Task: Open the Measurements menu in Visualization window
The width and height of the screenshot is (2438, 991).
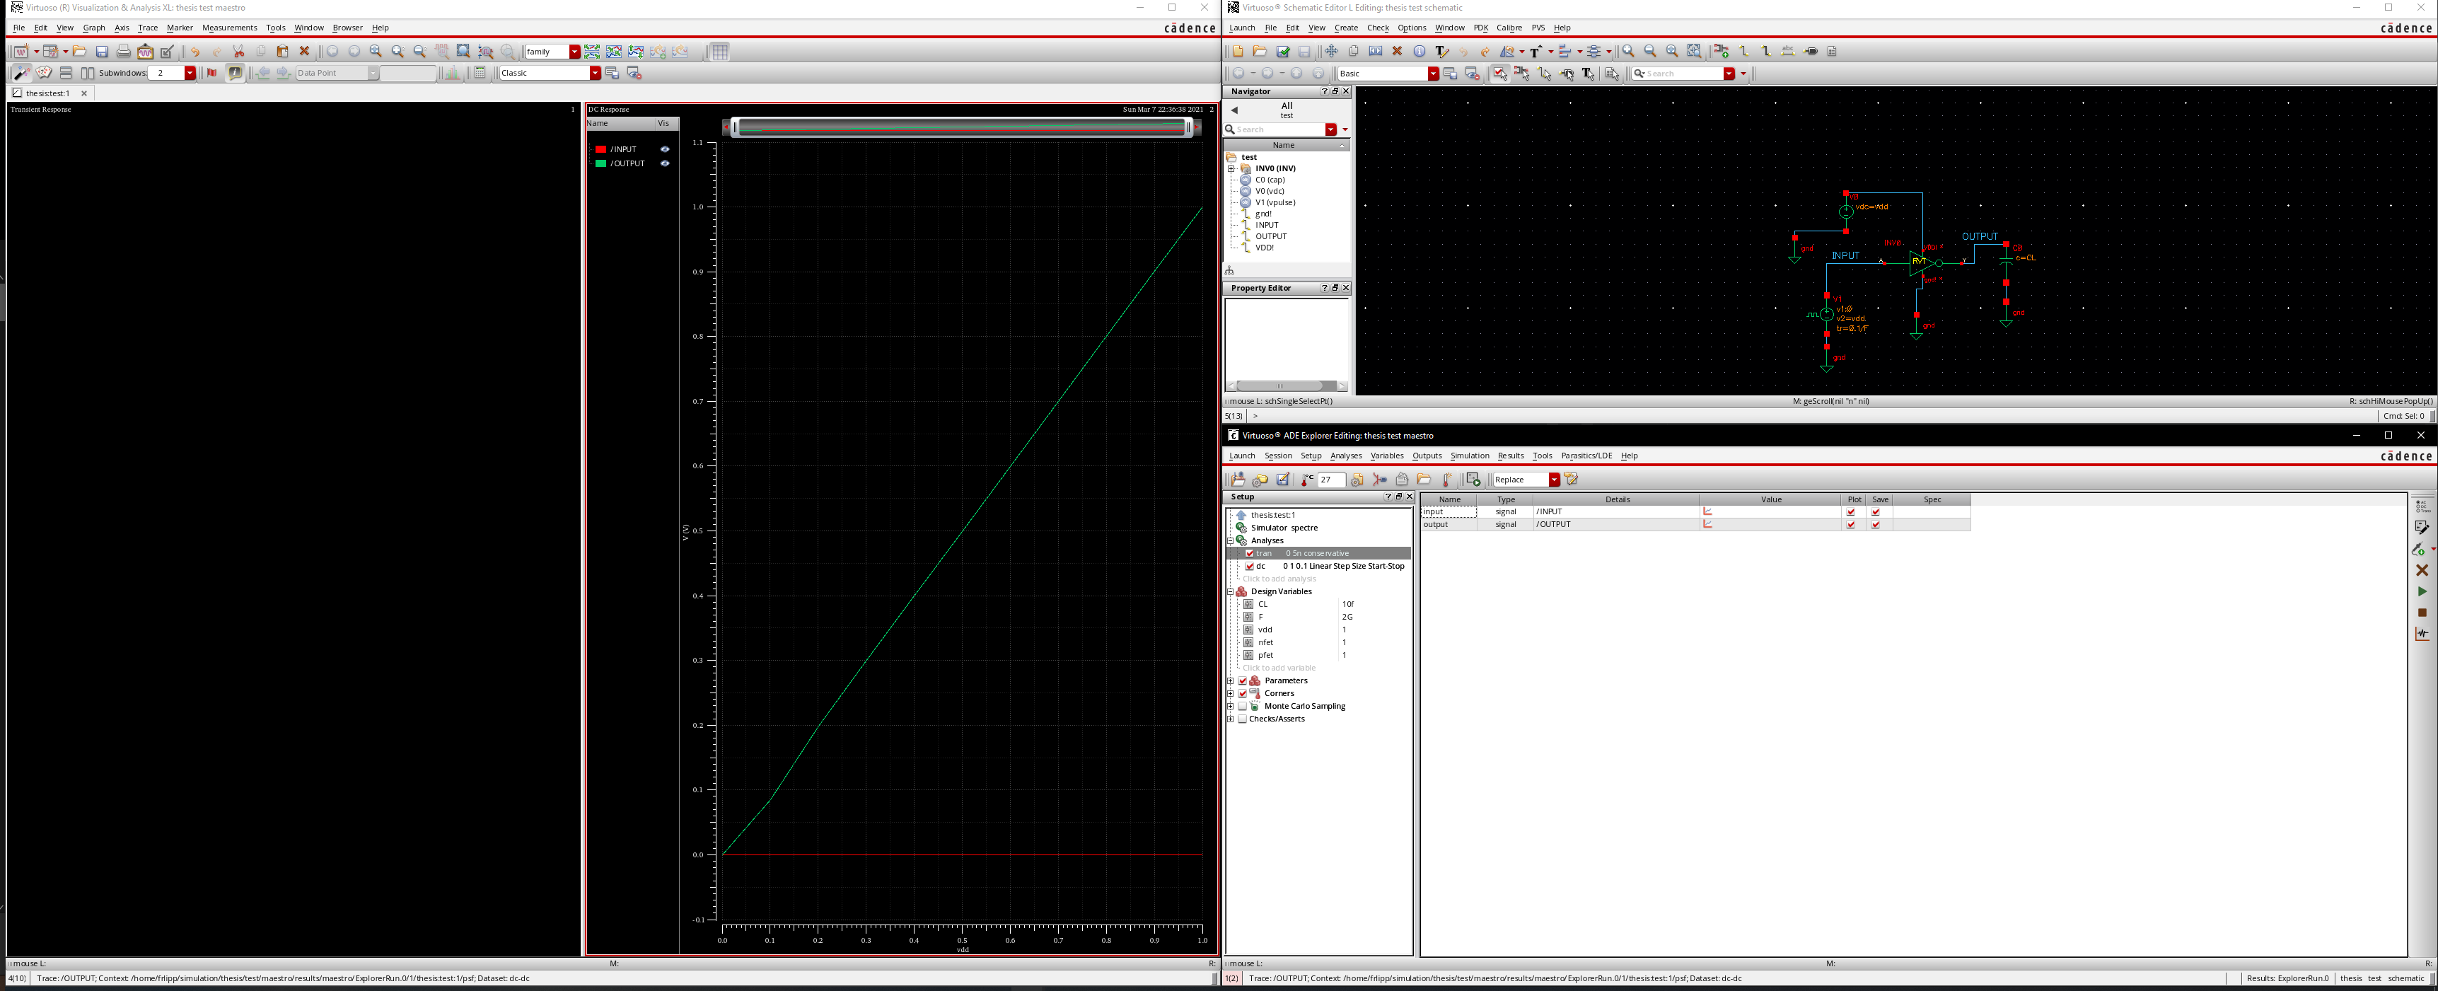Action: (229, 28)
